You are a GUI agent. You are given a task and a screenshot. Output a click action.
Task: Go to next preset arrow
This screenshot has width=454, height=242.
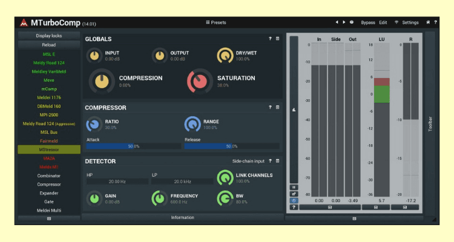point(344,22)
